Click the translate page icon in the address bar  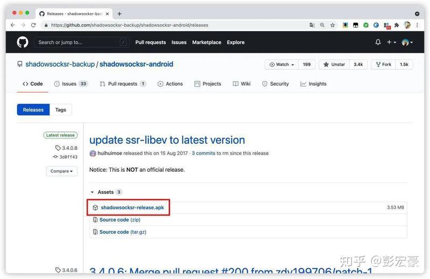point(312,25)
